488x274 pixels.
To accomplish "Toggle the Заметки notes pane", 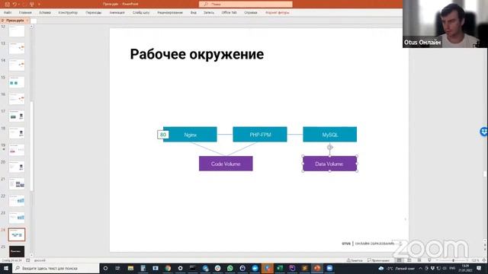I will coord(355,260).
